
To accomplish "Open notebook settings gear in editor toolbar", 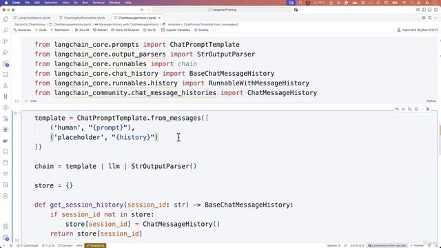I will (x=424, y=18).
